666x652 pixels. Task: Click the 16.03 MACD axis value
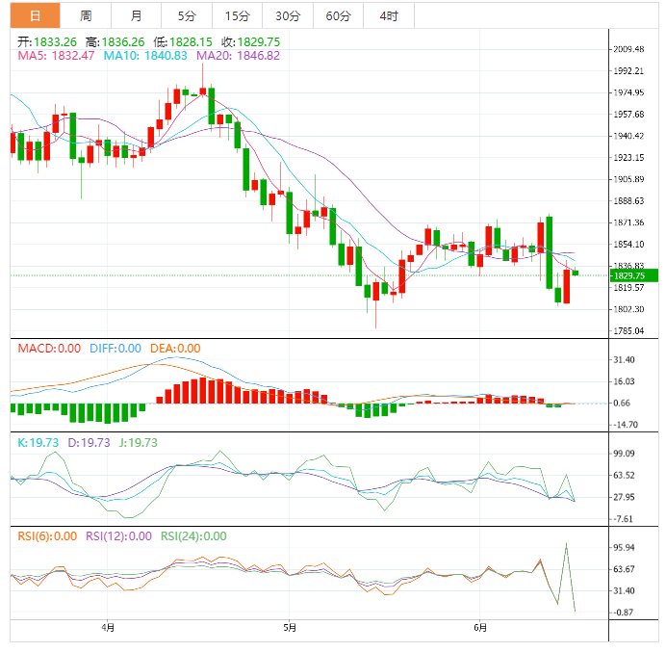point(624,381)
